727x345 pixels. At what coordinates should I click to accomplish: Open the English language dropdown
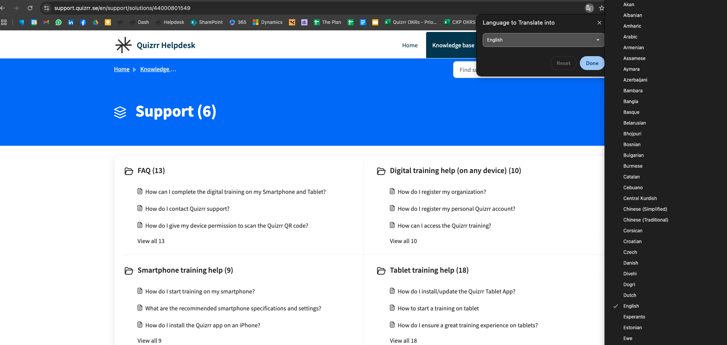543,40
